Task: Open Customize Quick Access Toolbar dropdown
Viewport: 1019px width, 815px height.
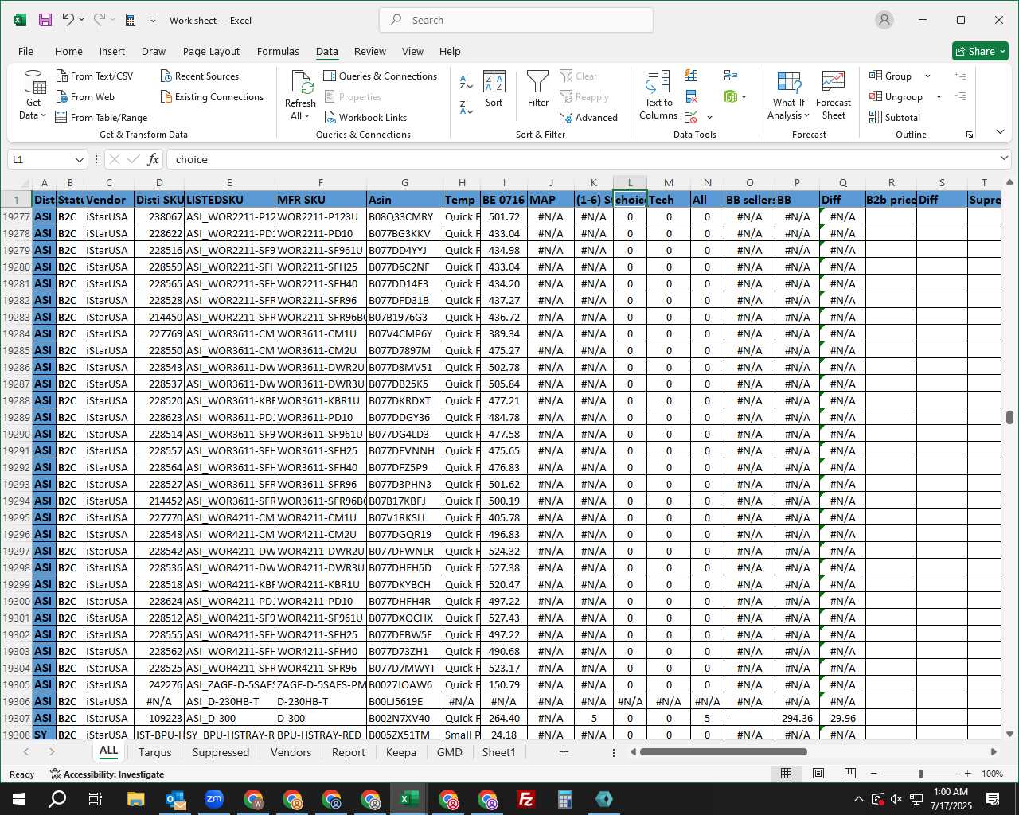Action: (x=153, y=20)
